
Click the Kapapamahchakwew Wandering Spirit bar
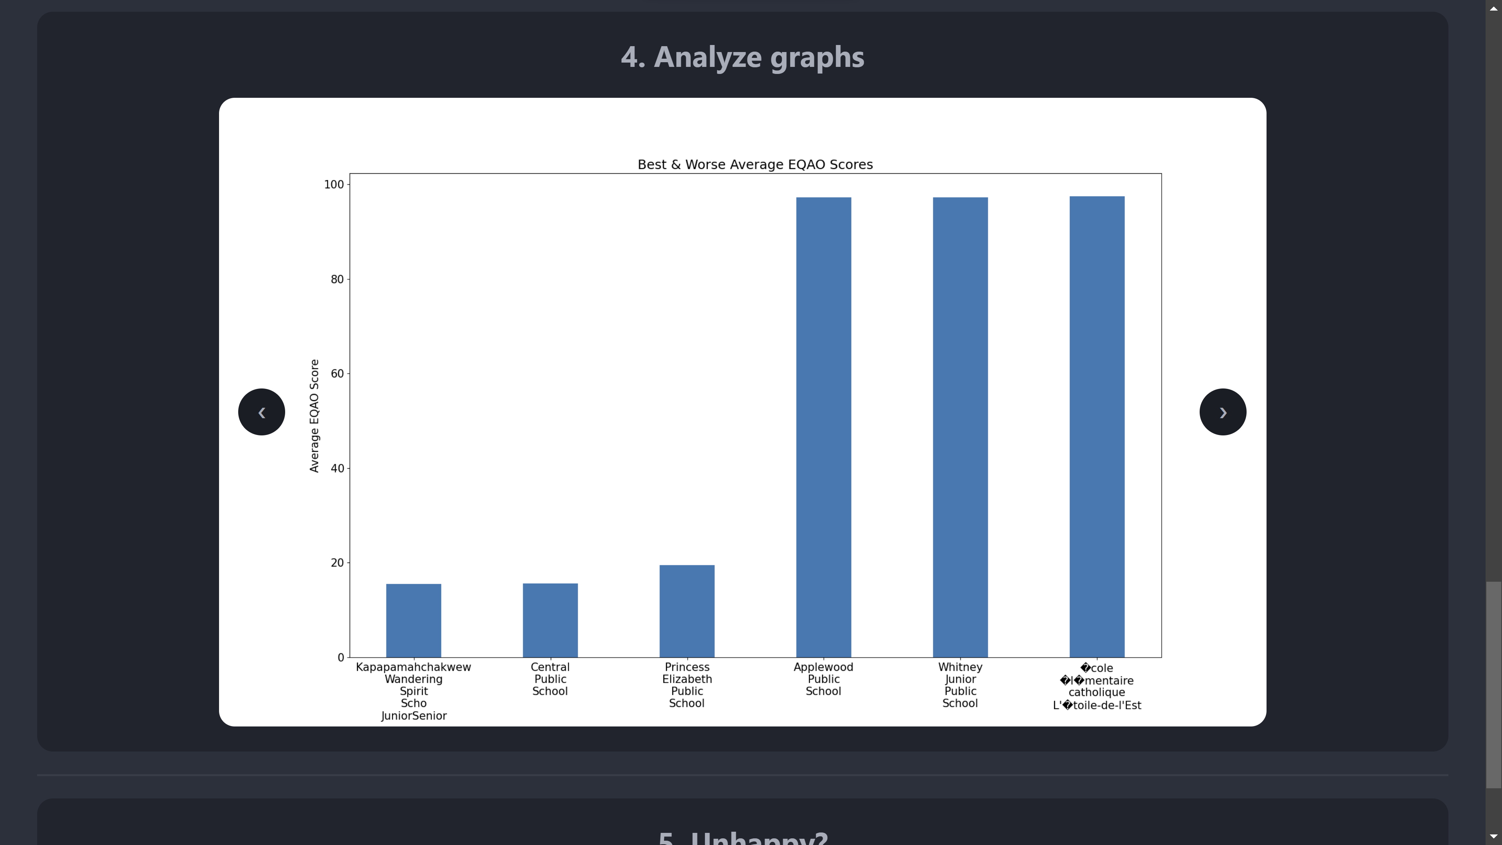413,620
